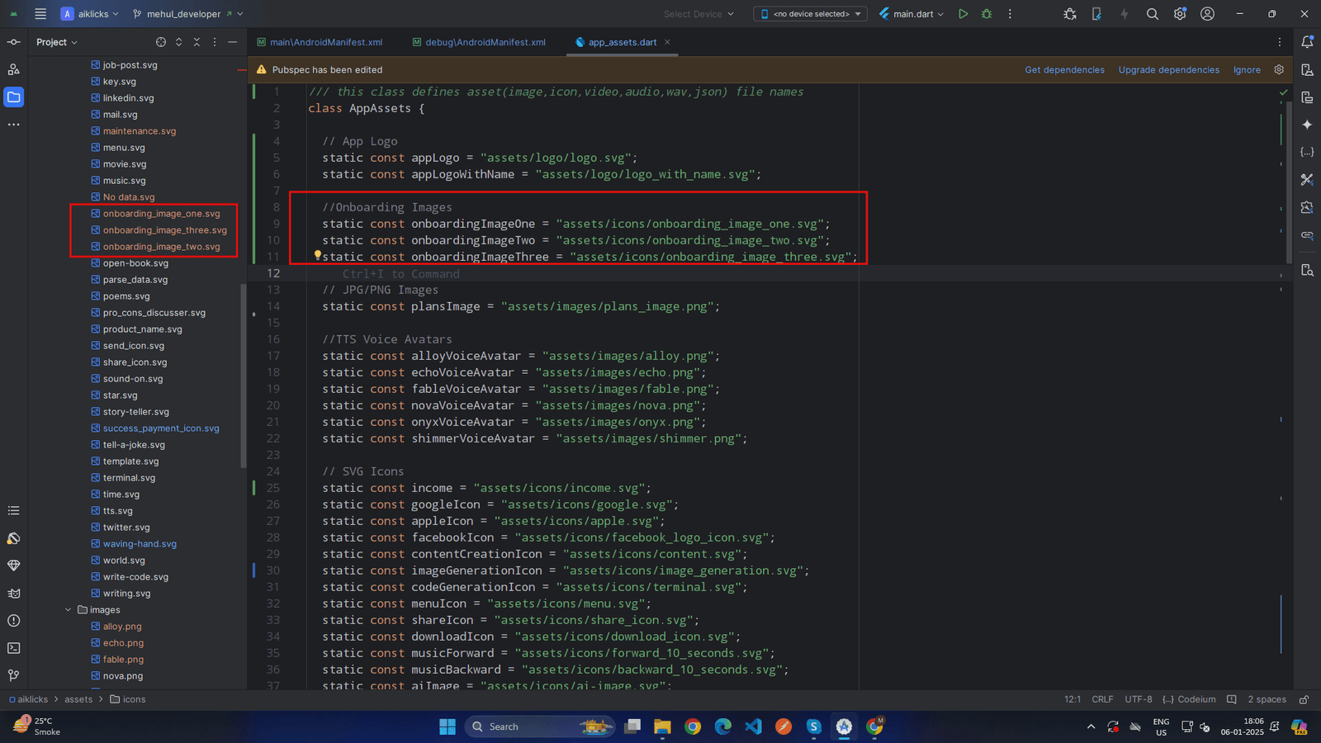Viewport: 1321px width, 743px height.
Task: Open IDE settings gear in top toolbar
Action: click(1180, 14)
